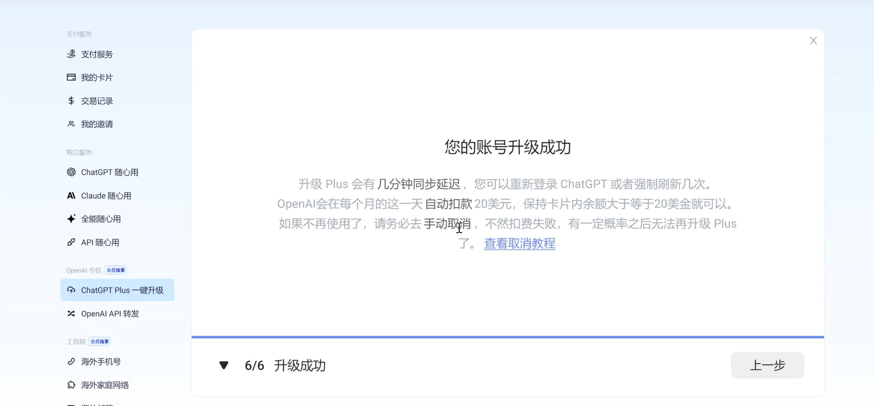Click the rocket icon for API 随心用

tap(71, 242)
